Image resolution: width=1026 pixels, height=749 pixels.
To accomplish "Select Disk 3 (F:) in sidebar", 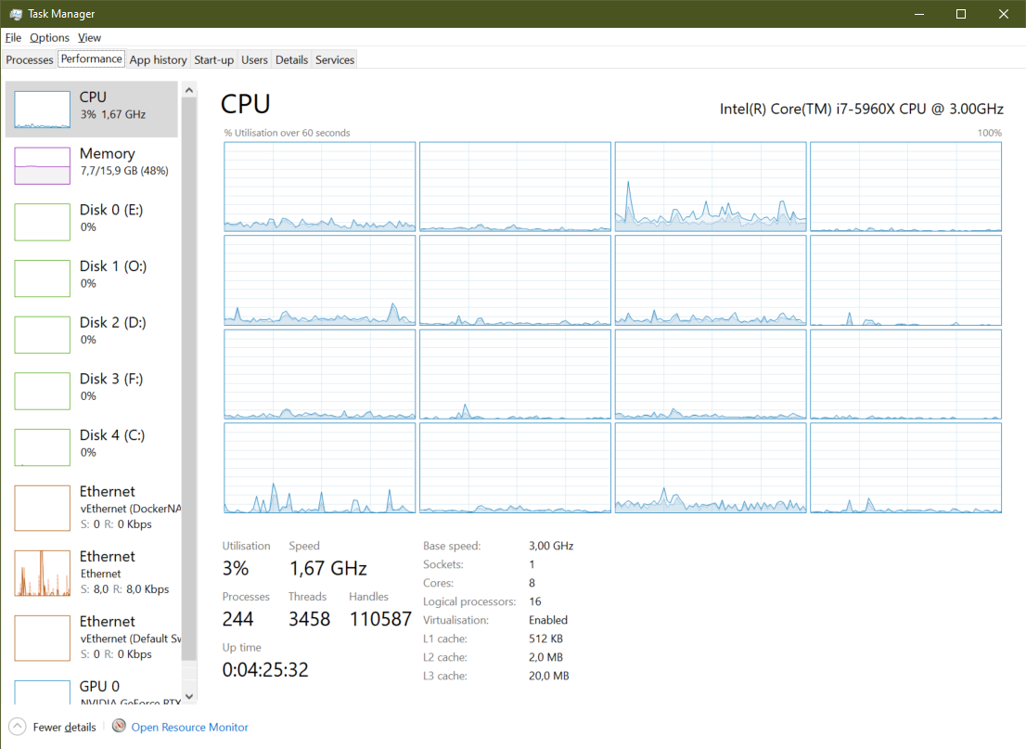I will pos(92,390).
